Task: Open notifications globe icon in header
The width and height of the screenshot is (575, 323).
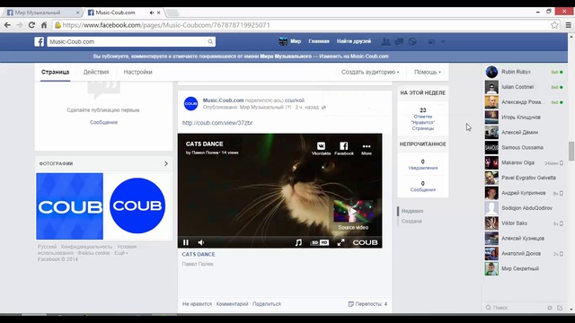Action: click(x=412, y=42)
